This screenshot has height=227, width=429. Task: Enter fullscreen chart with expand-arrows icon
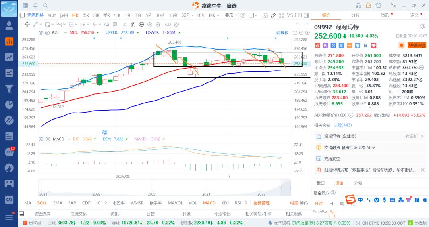pyautogui.click(x=282, y=15)
